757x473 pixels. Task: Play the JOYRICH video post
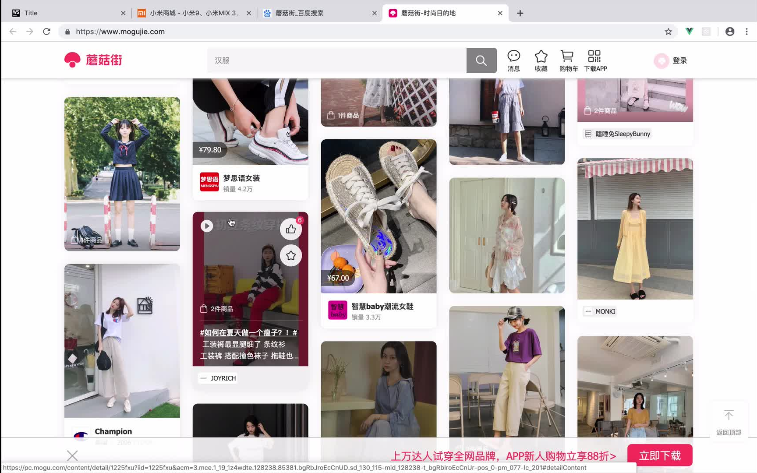point(207,226)
